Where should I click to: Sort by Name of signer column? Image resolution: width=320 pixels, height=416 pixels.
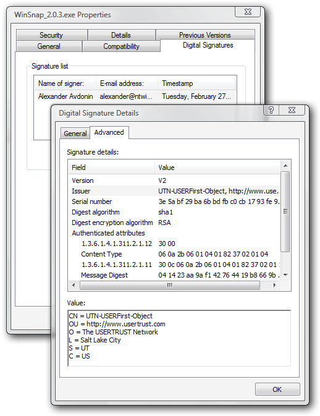coord(65,83)
